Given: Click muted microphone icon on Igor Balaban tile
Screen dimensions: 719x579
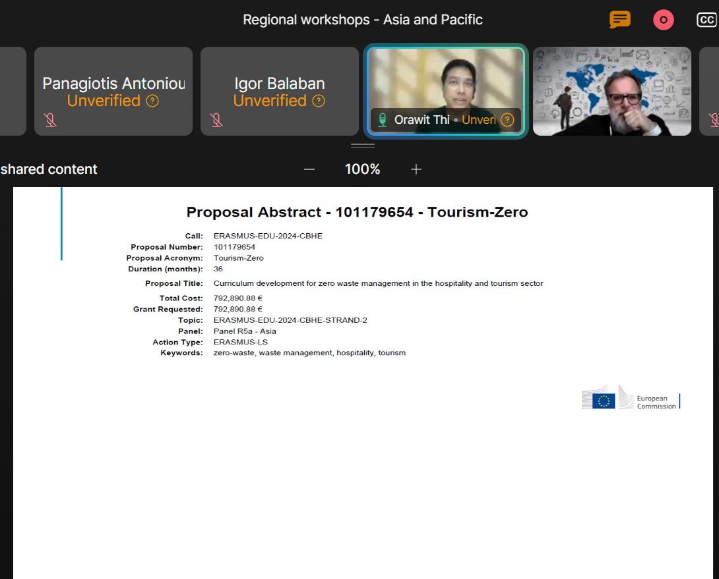Looking at the screenshot, I should coord(216,120).
